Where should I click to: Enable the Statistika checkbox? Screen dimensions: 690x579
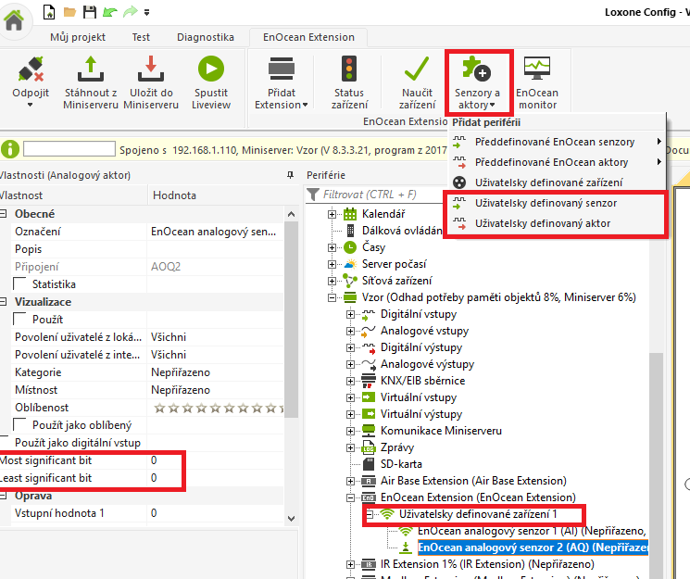[20, 284]
